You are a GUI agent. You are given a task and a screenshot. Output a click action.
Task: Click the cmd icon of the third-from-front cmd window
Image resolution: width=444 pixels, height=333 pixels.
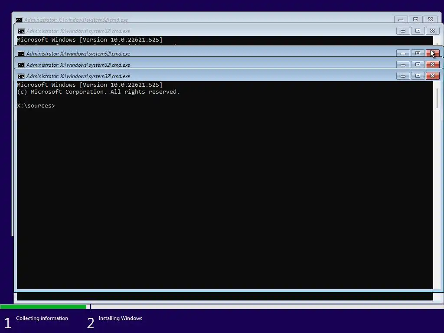(x=21, y=53)
